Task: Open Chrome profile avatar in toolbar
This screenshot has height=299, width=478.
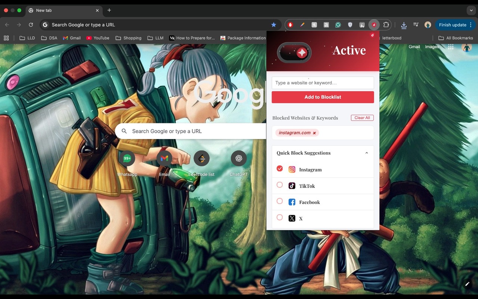Action: 428,25
